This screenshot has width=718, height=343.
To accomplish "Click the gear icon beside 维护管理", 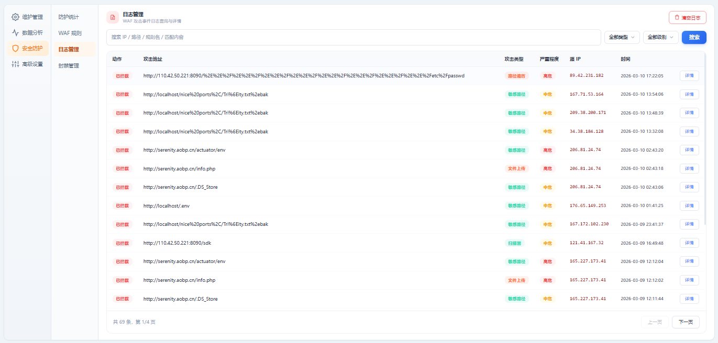I will click(x=15, y=17).
